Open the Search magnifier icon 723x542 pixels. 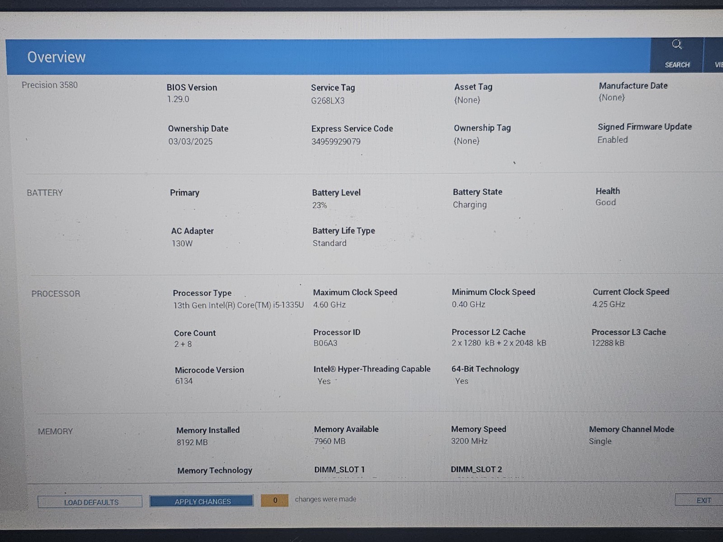click(x=676, y=44)
